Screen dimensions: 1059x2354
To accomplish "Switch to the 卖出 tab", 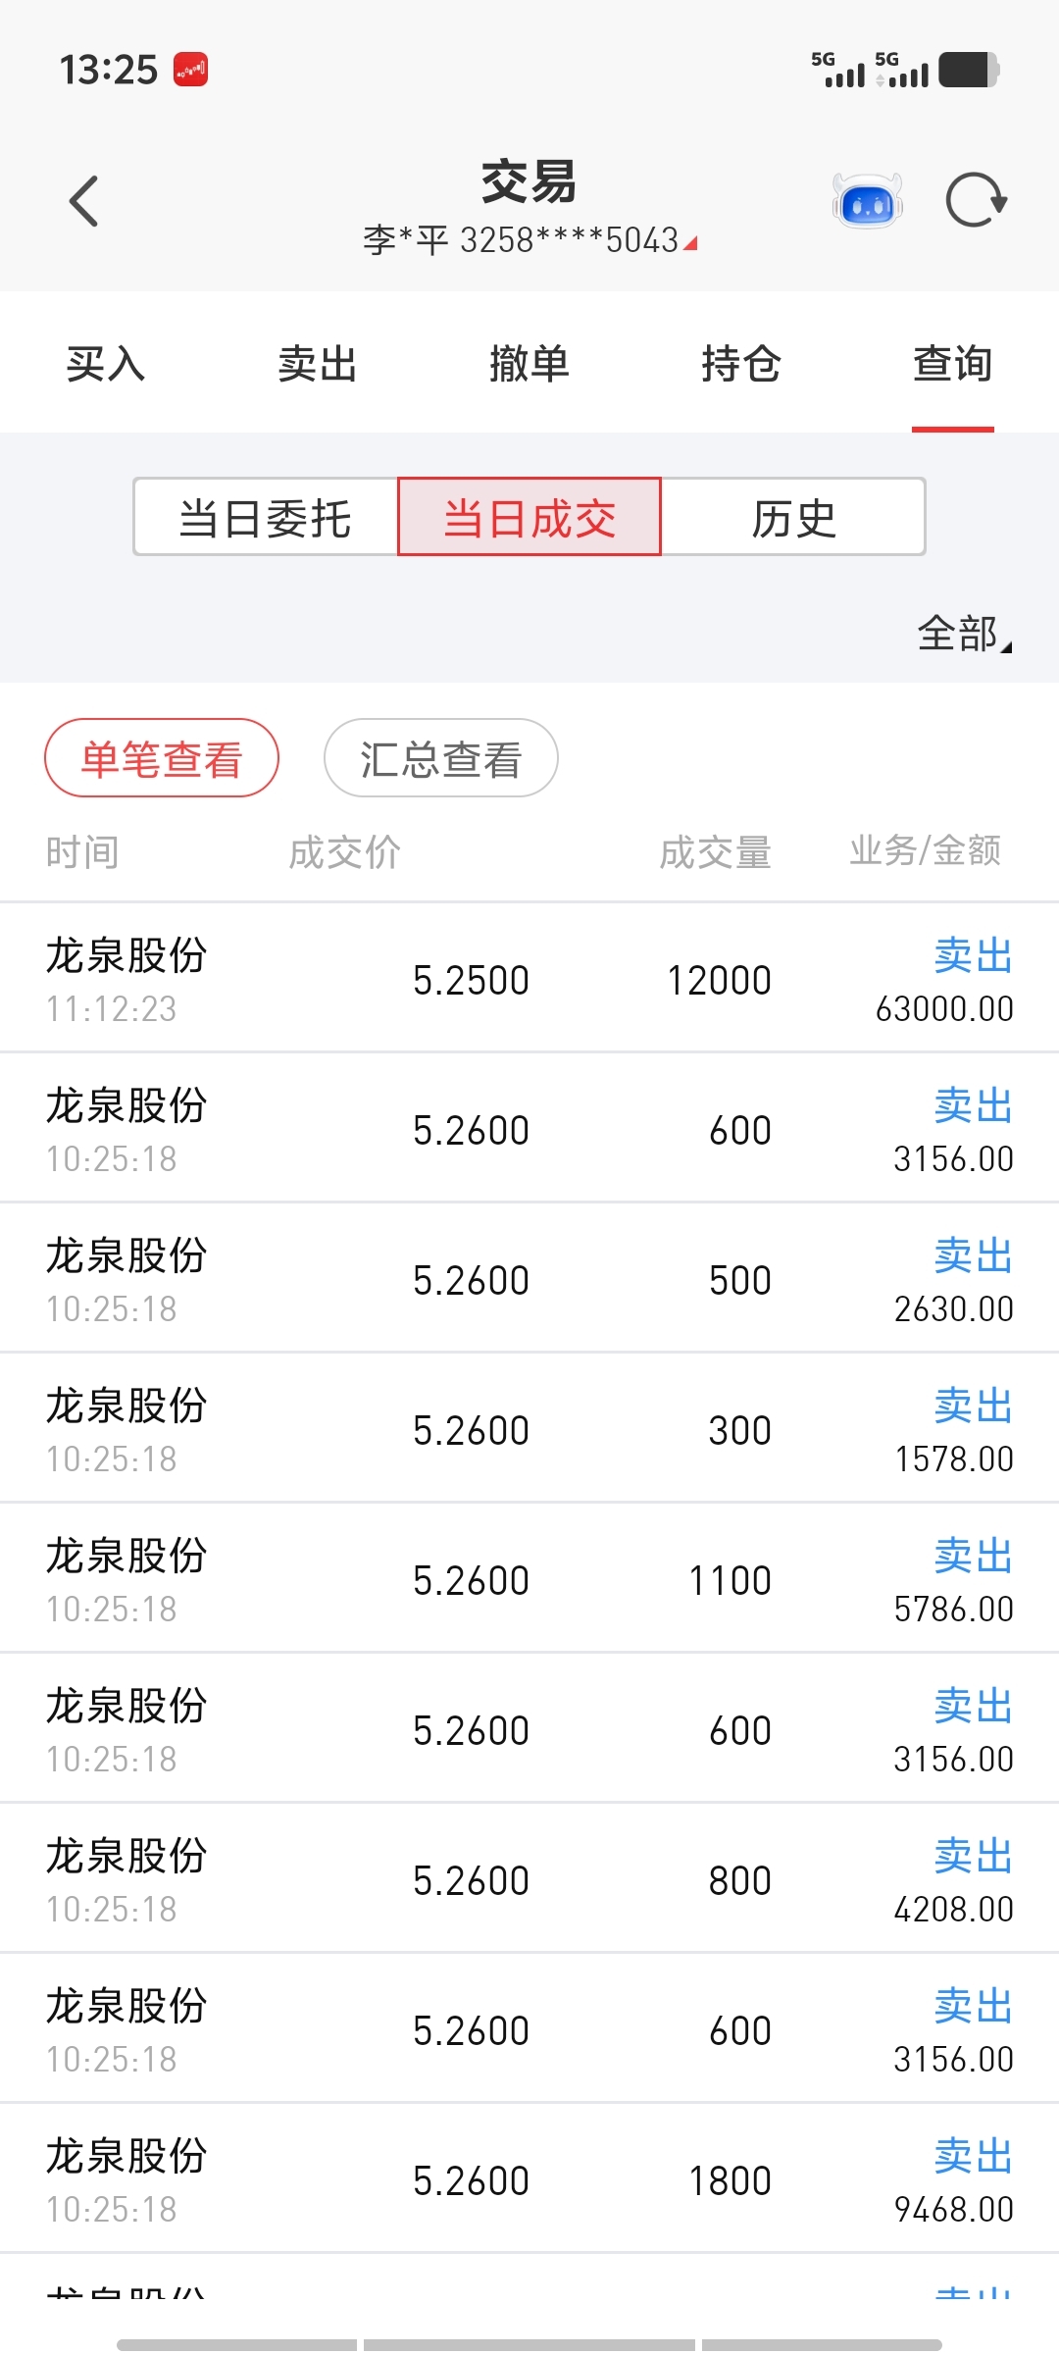I will pyautogui.click(x=318, y=364).
